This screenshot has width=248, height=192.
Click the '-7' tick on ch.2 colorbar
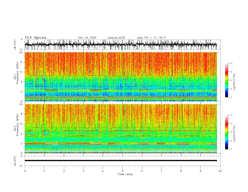pyautogui.click(x=231, y=149)
